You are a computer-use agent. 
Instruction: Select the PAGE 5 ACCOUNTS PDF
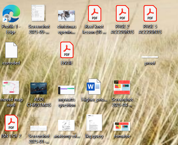(150, 13)
